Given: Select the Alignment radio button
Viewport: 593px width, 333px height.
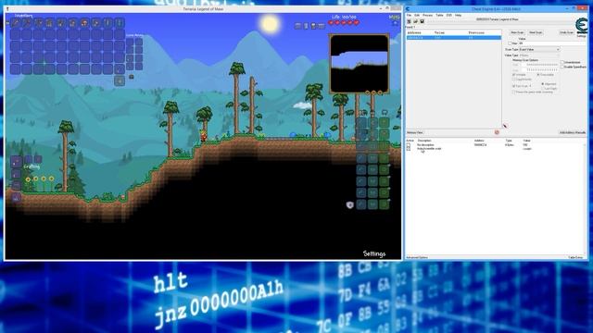Looking at the screenshot, I should pyautogui.click(x=543, y=84).
